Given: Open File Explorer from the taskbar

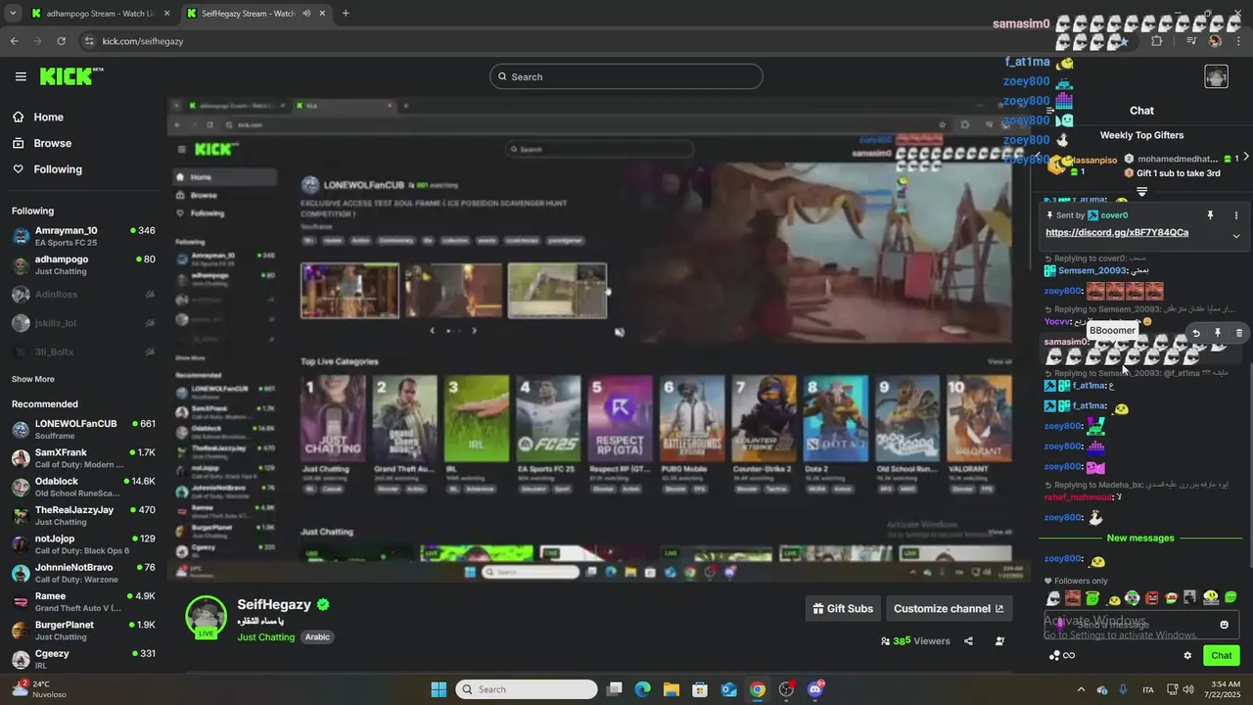Looking at the screenshot, I should (x=672, y=689).
